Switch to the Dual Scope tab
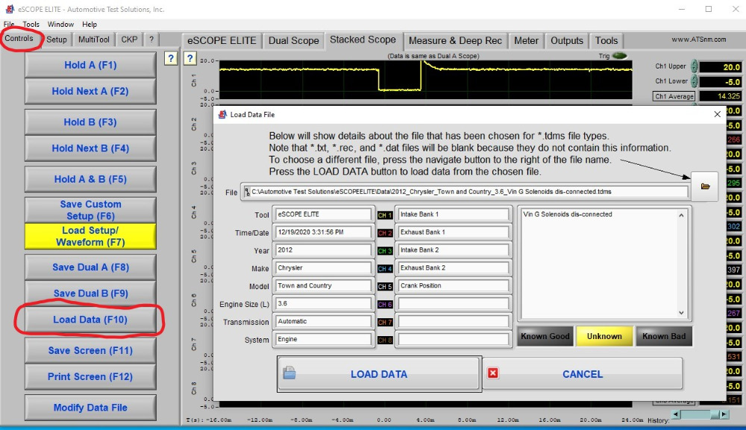Viewport: 746px width, 430px height. [x=293, y=40]
